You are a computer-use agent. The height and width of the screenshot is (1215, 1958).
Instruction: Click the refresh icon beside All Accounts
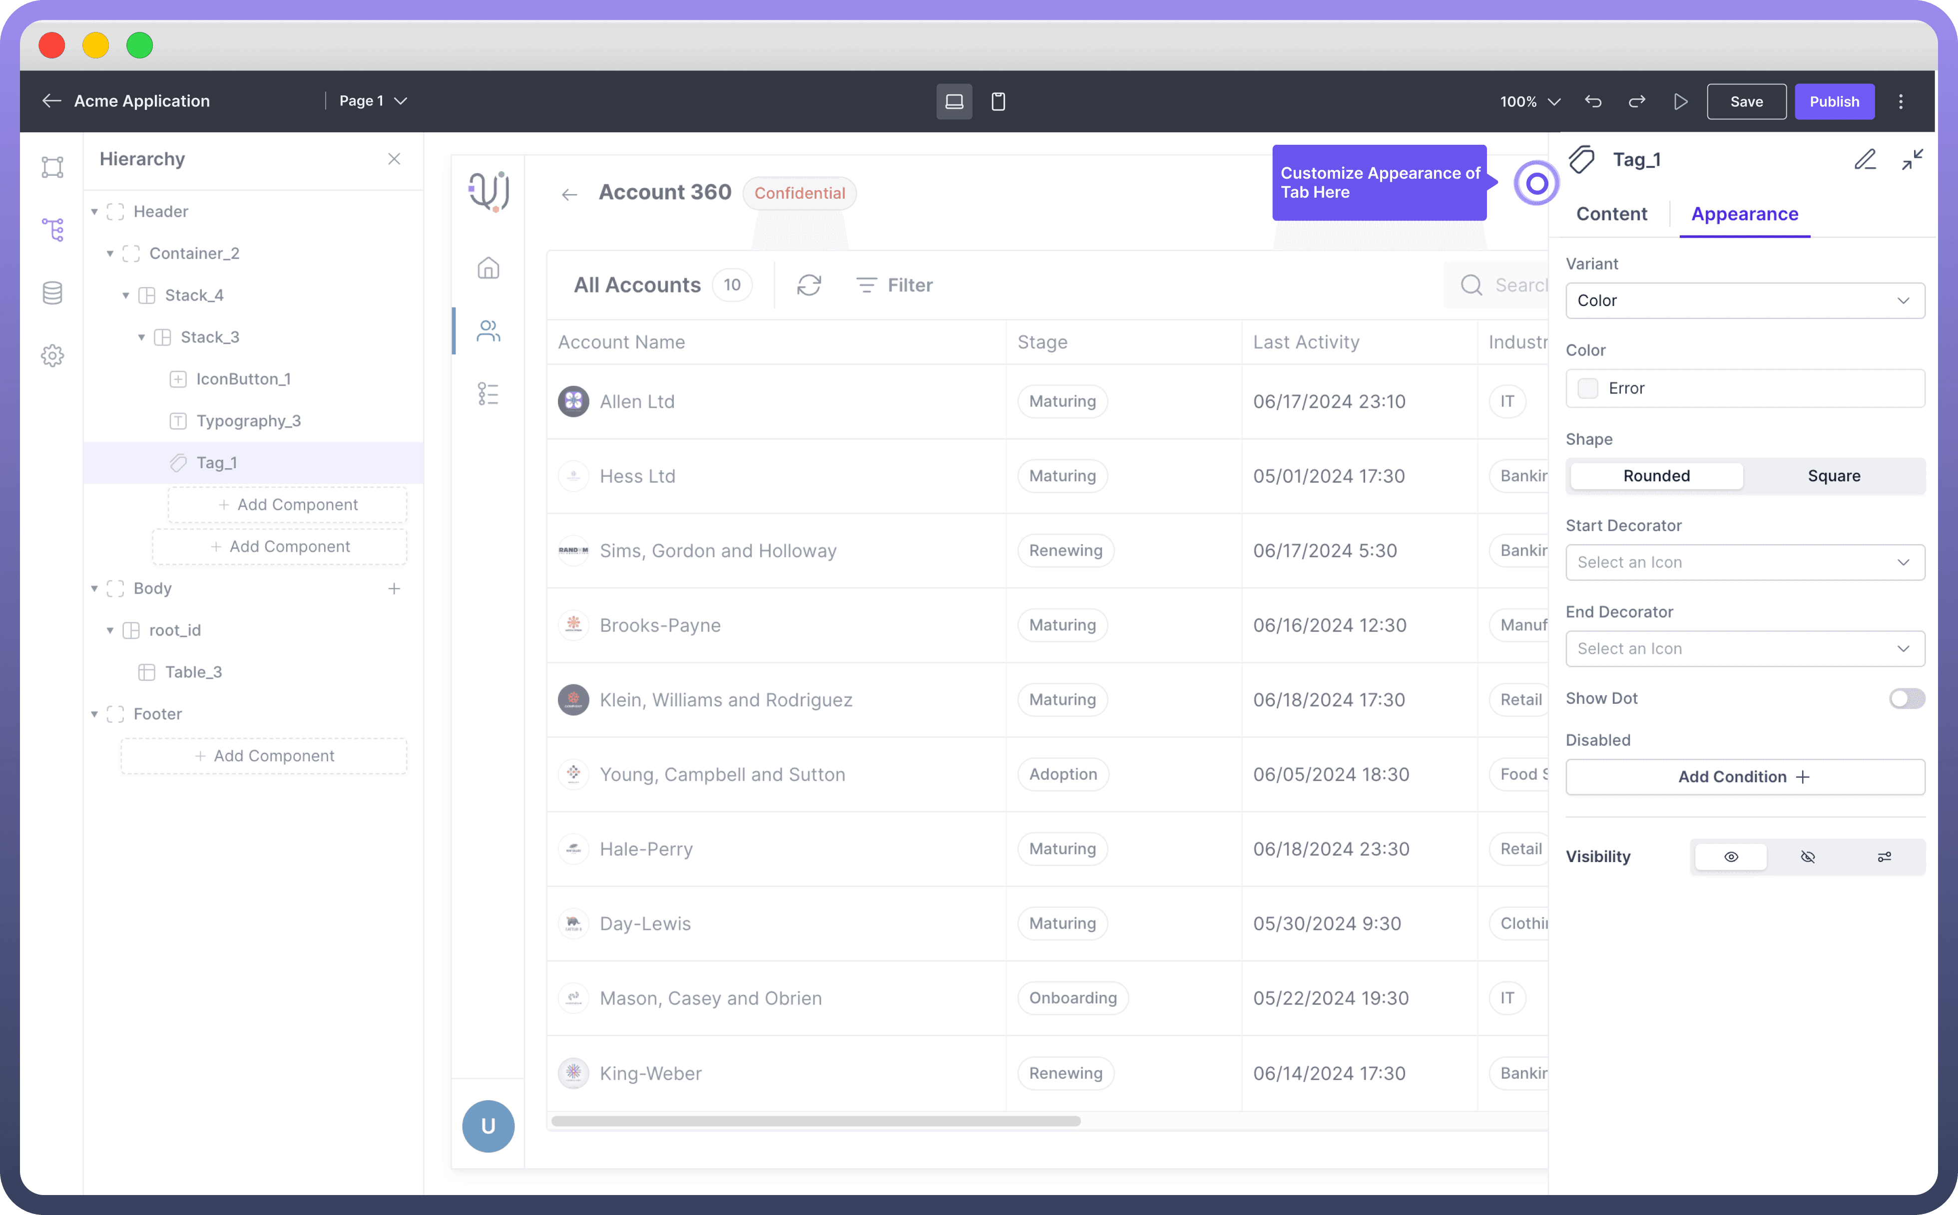[808, 285]
